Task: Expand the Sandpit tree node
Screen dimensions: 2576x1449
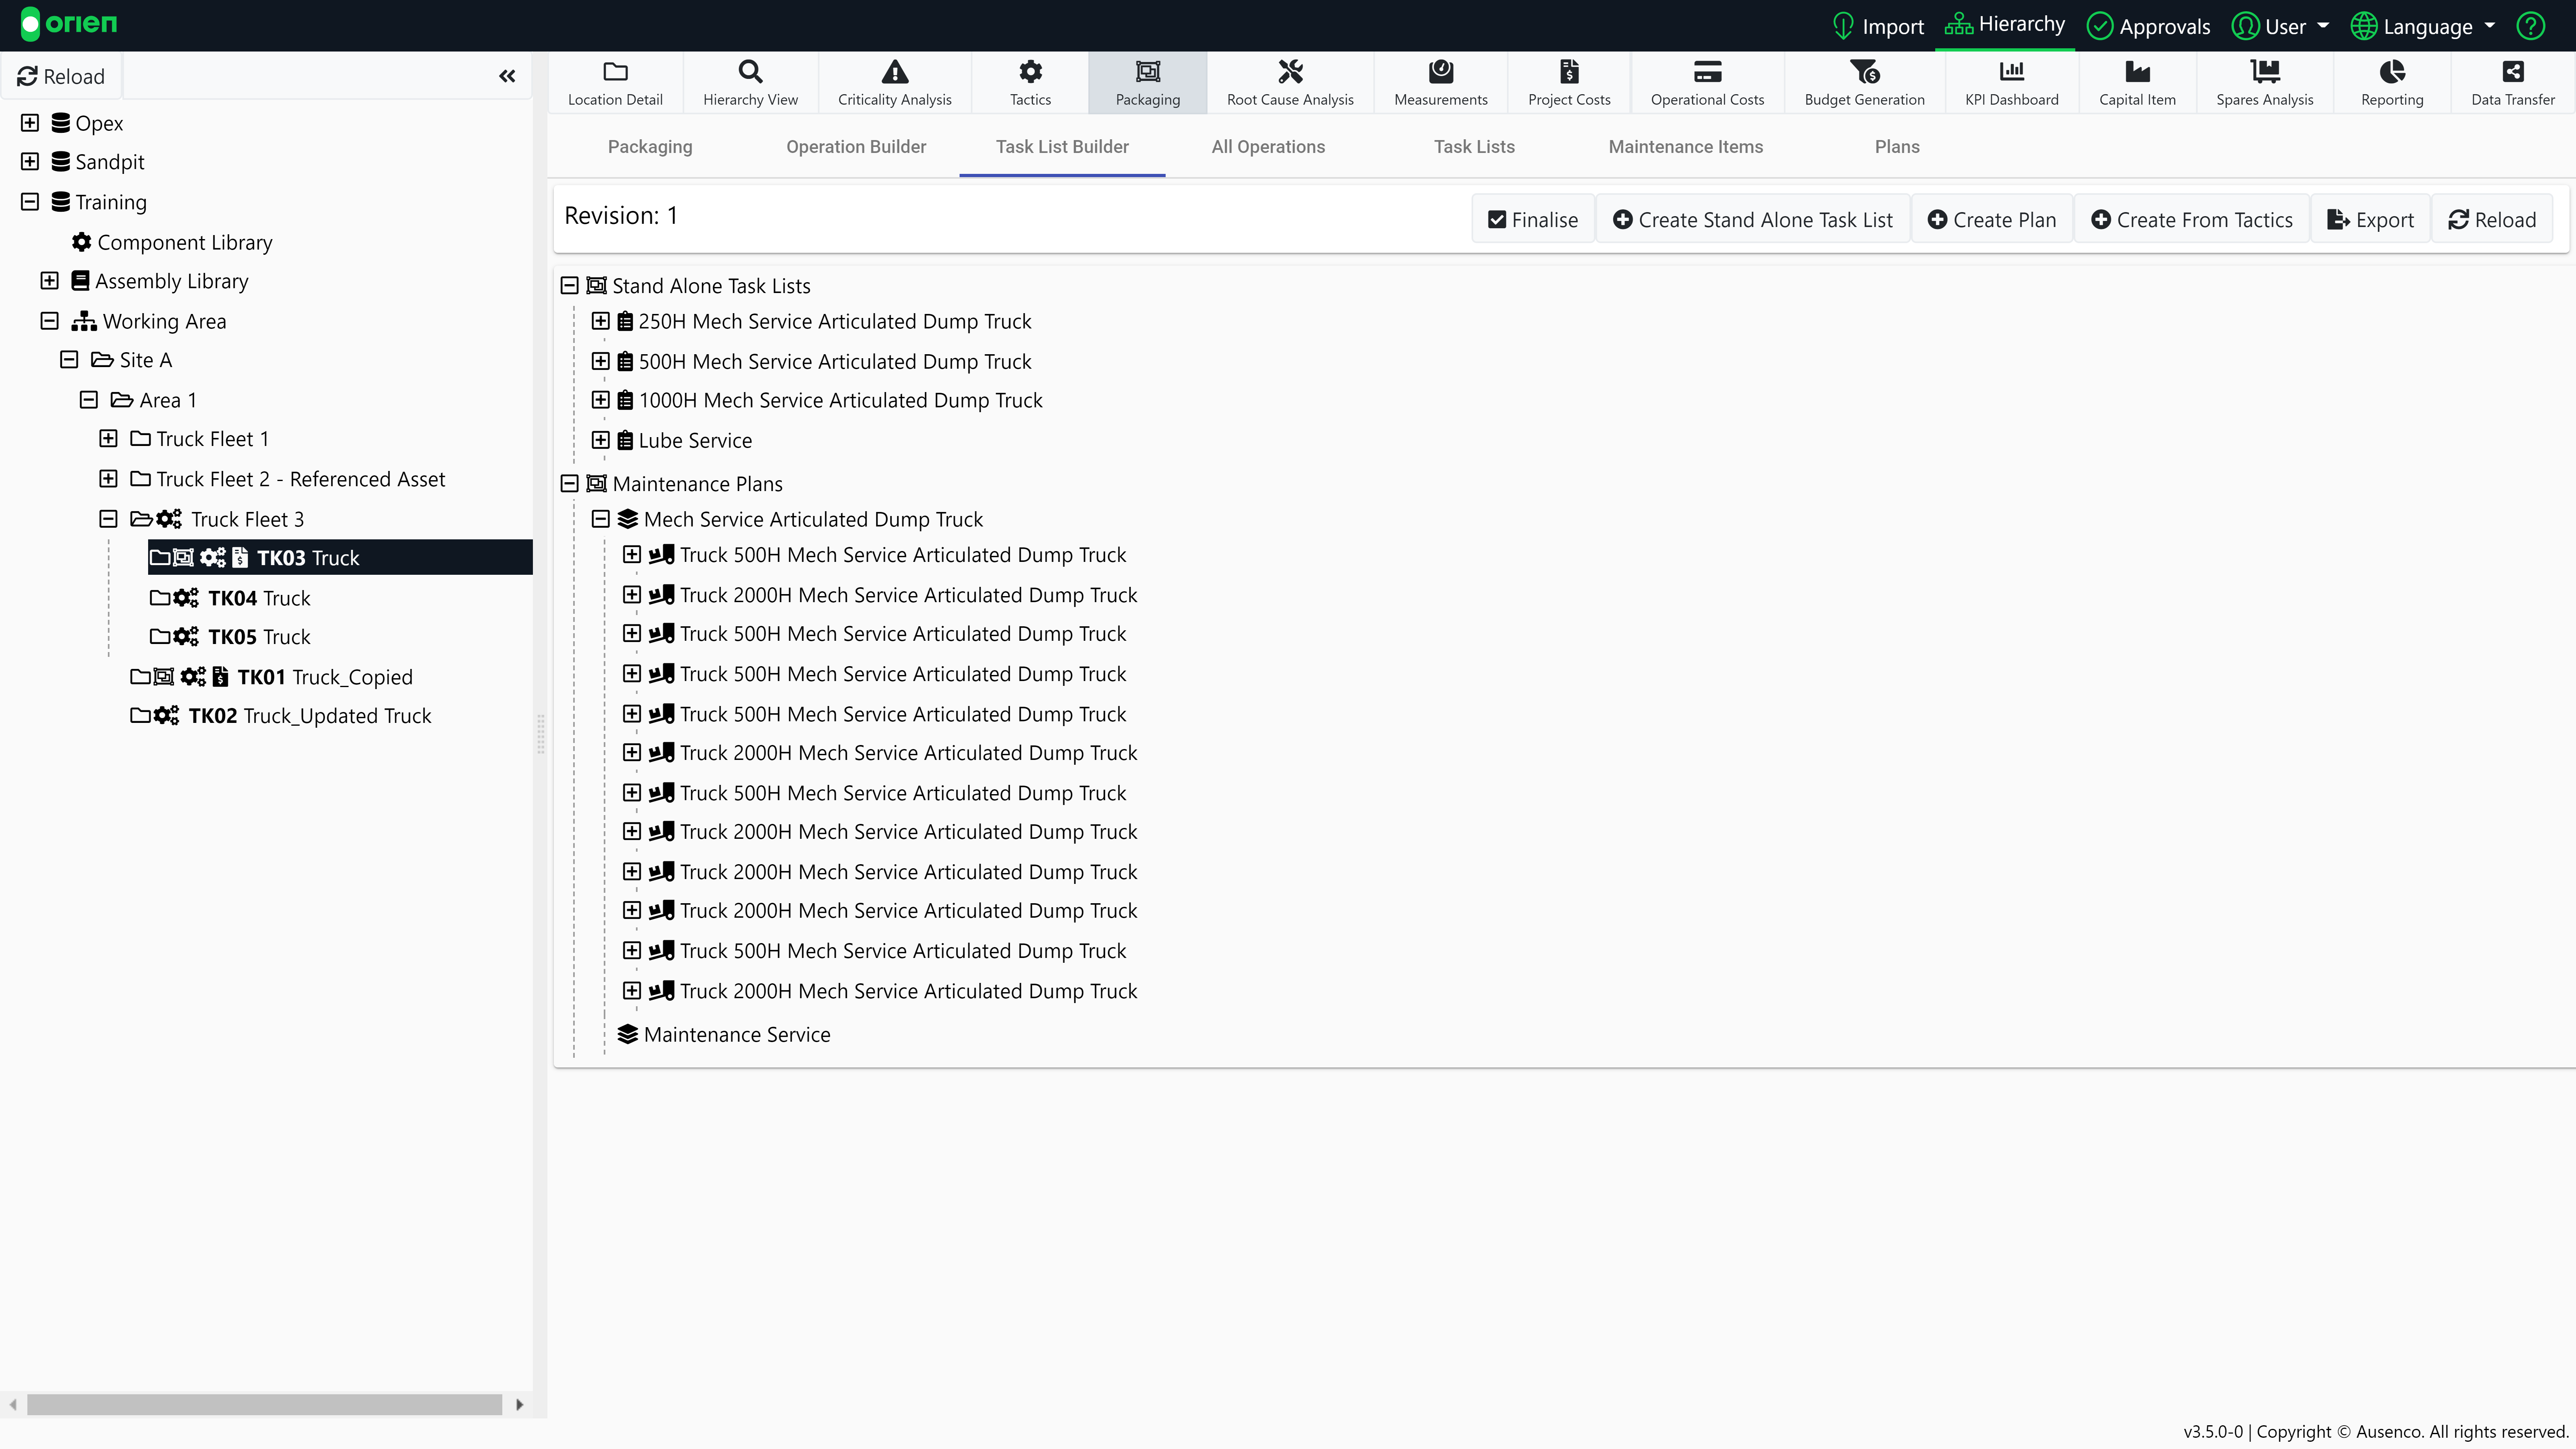Action: [30, 161]
